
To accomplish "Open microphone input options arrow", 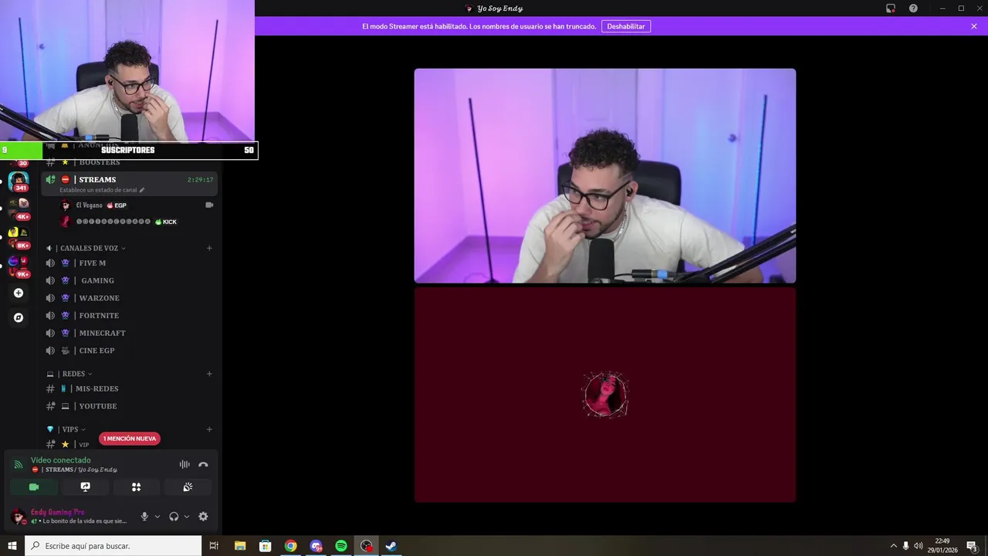I will [157, 517].
